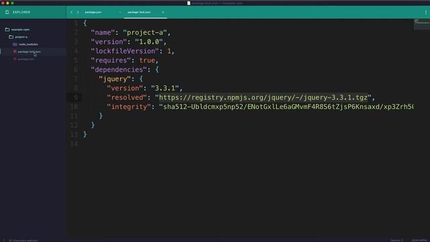Click the "resolved" key
Image resolution: width=430 pixels, height=242 pixels.
tap(127, 97)
